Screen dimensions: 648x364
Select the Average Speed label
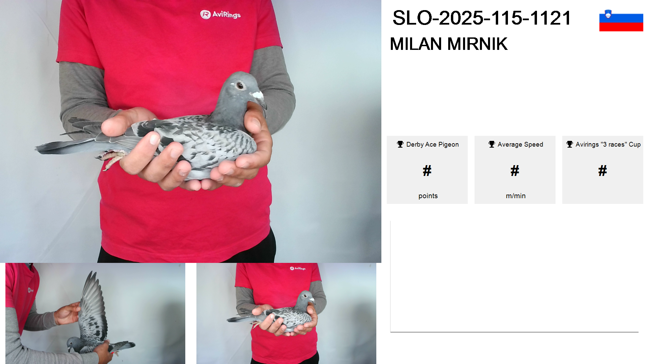pyautogui.click(x=520, y=145)
